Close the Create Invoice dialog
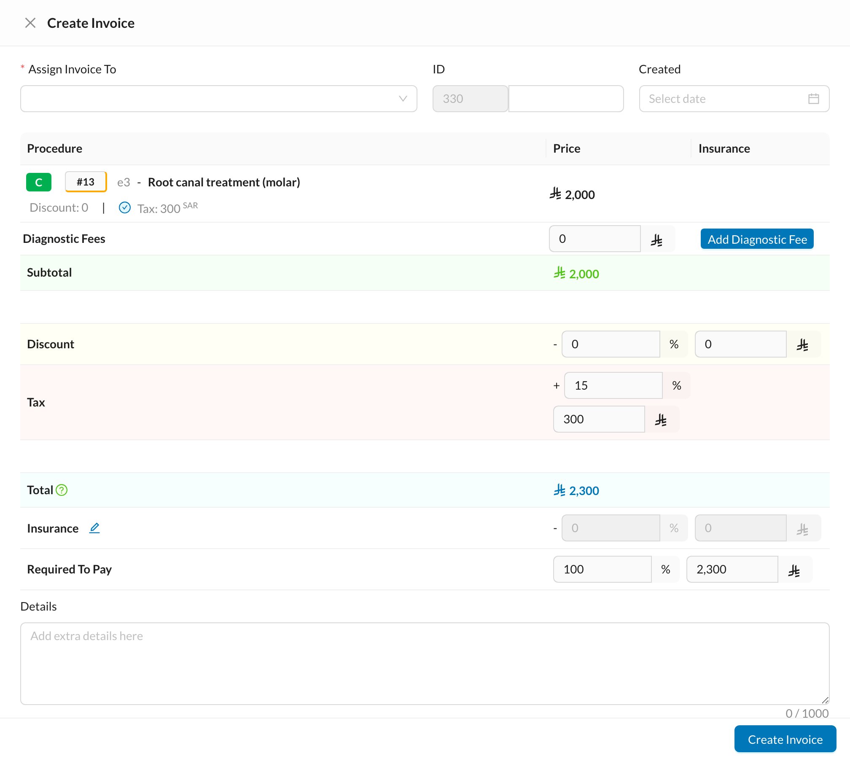The width and height of the screenshot is (850, 759). [30, 23]
